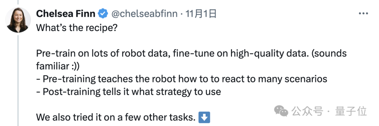This screenshot has height=126, width=379.
Task: Click the Chelsea Finn display name
Action: tap(66, 14)
